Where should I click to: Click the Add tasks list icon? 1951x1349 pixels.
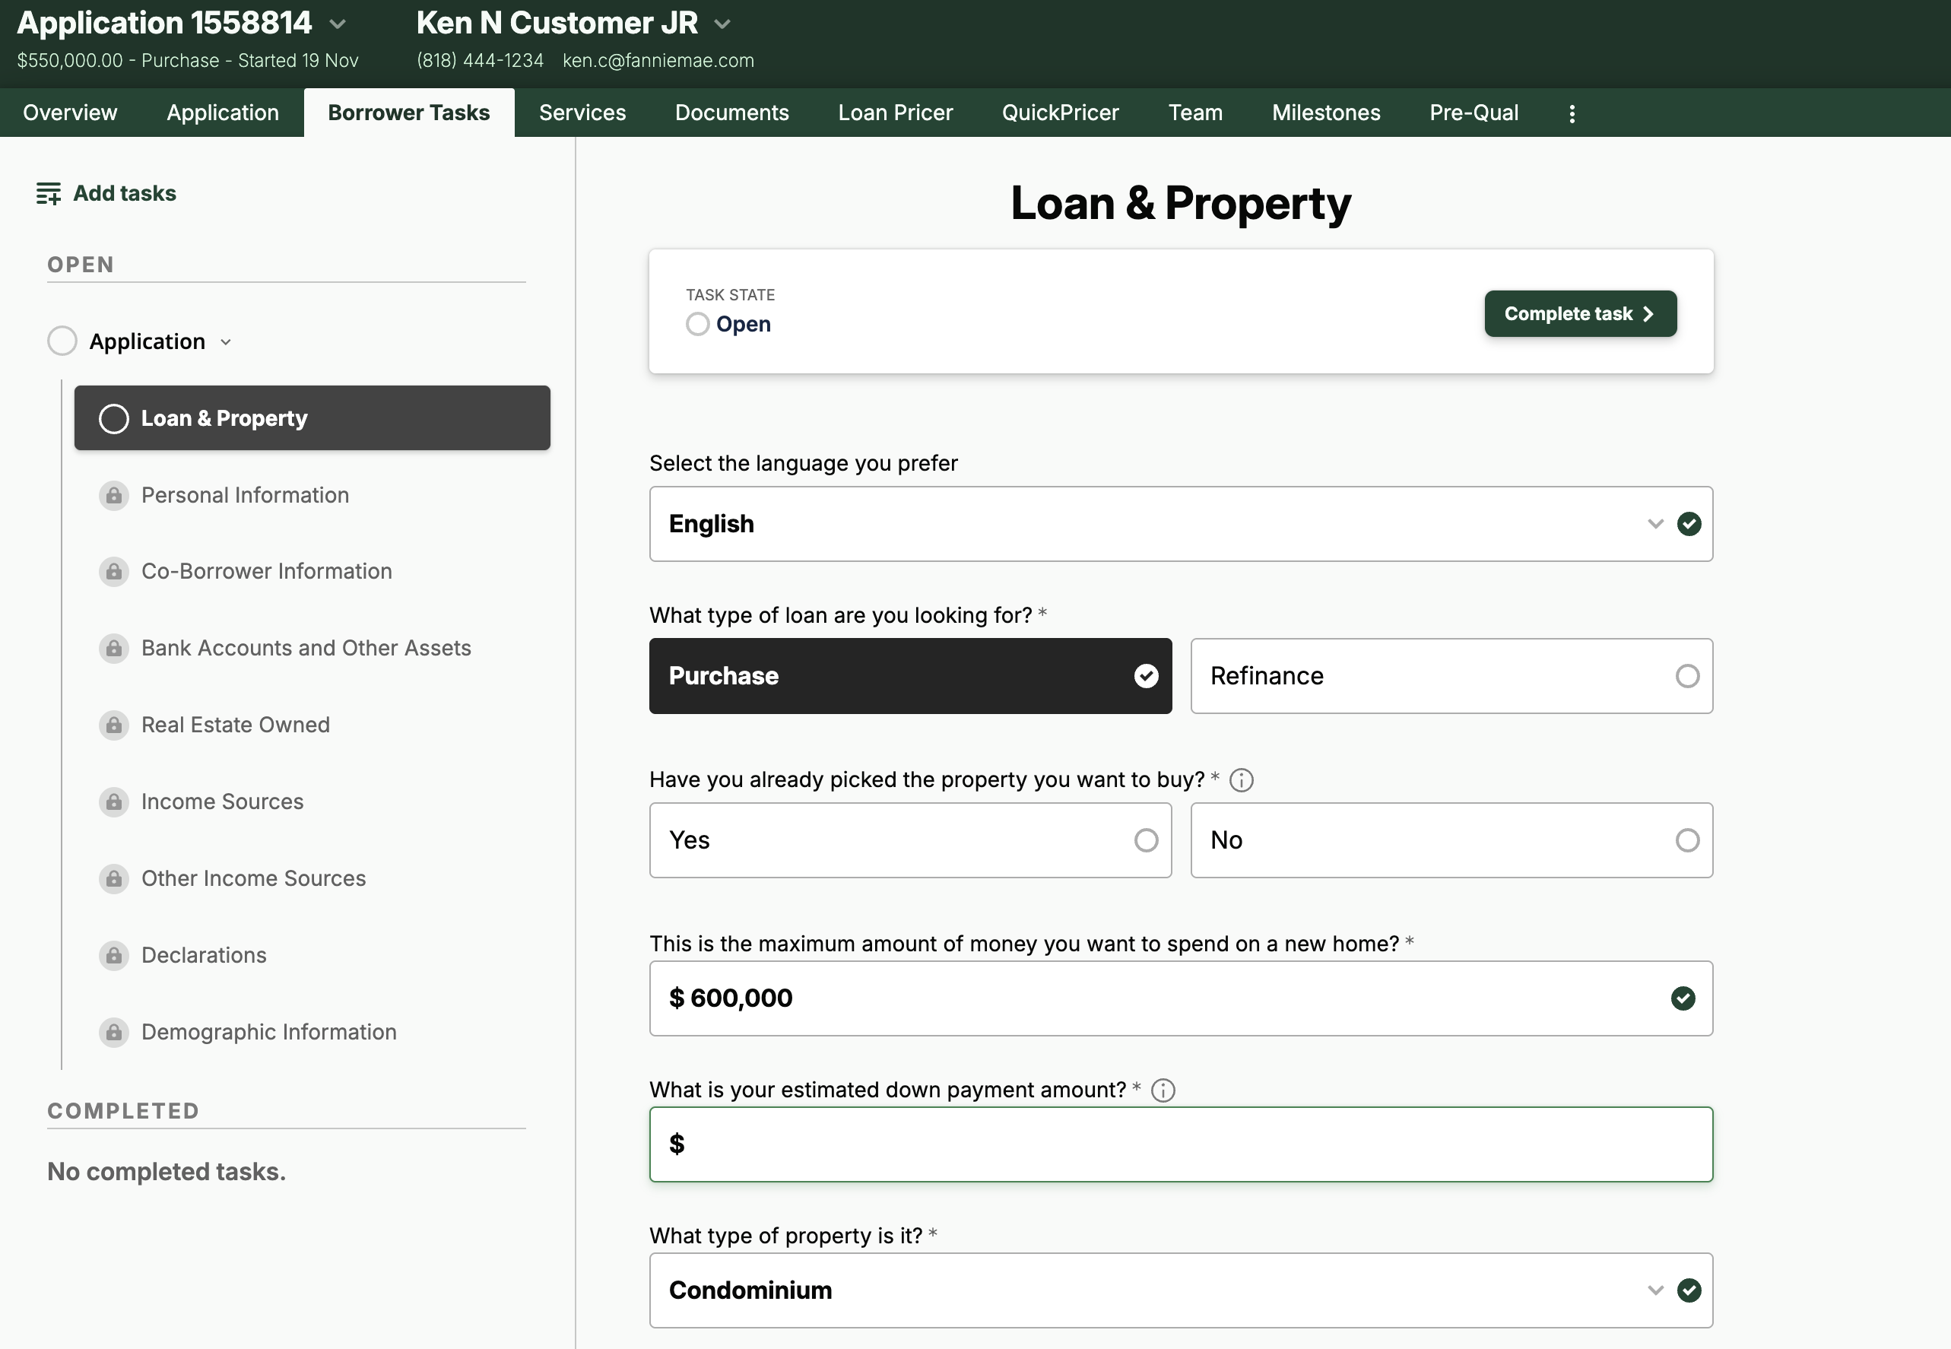[x=48, y=194]
